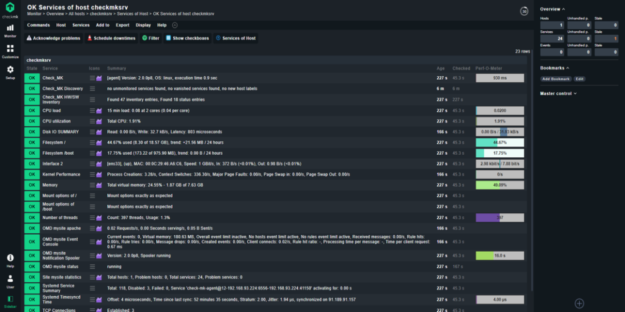Open the Customize menu in sidebar
This screenshot has width=625, height=312.
click(10, 52)
